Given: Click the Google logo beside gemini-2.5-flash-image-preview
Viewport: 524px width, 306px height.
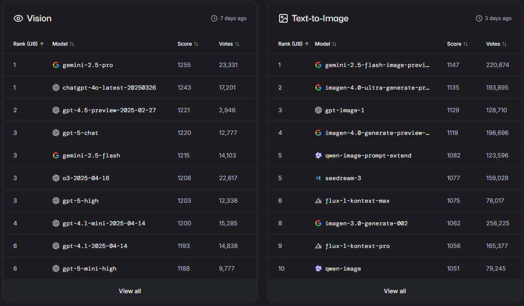Looking at the screenshot, I should [318, 65].
